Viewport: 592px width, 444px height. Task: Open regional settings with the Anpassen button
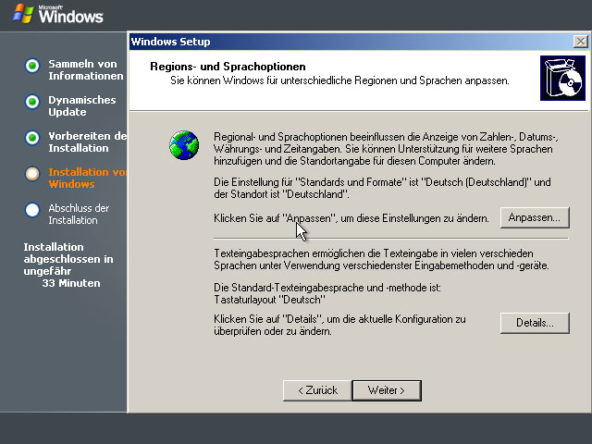click(535, 217)
